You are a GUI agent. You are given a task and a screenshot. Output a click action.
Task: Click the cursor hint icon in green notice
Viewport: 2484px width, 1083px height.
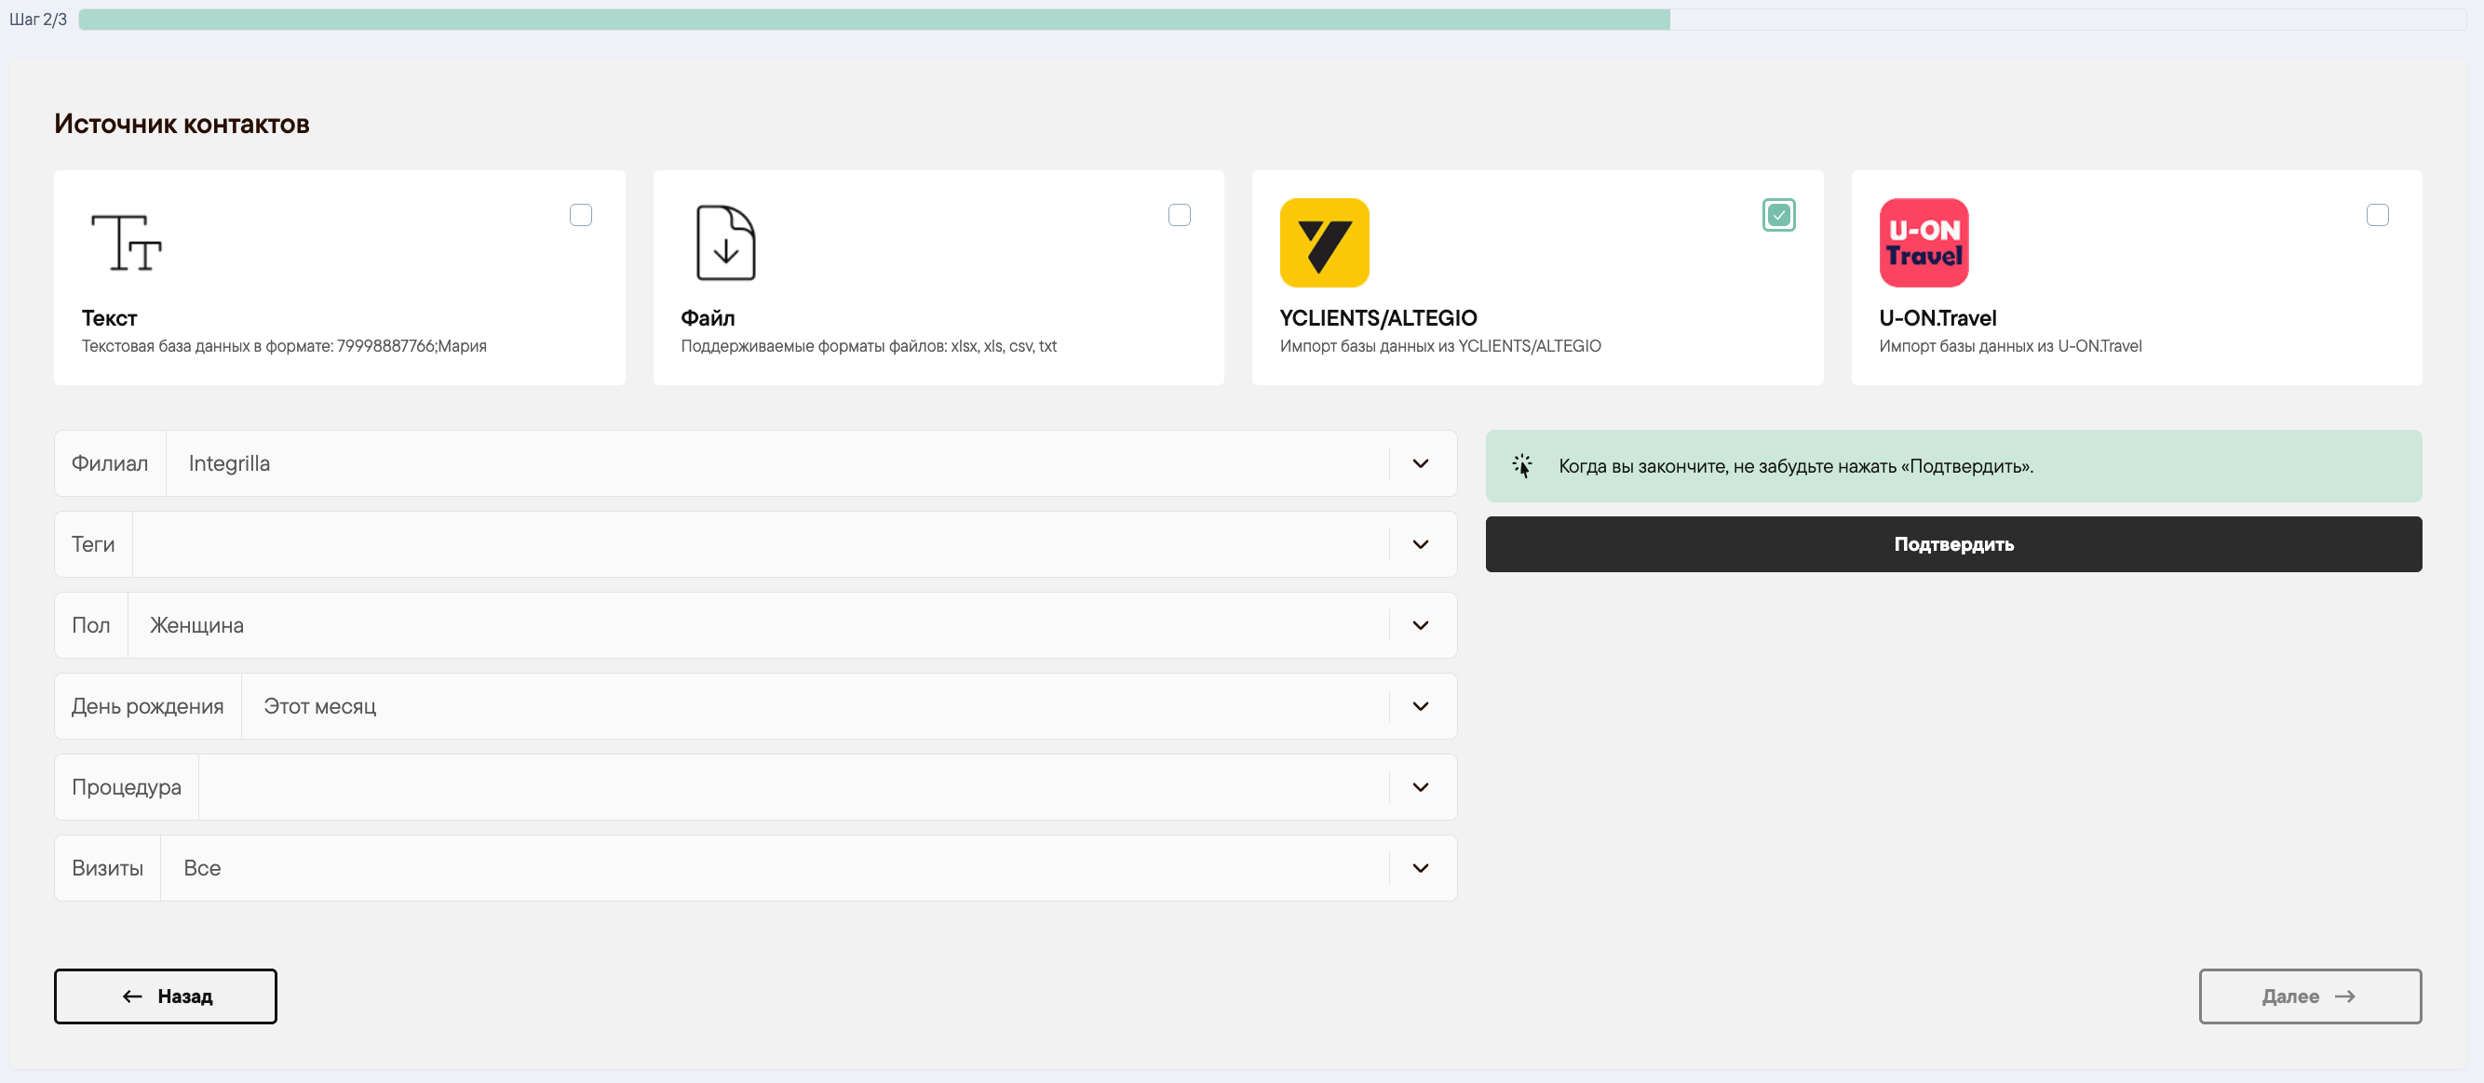1521,466
